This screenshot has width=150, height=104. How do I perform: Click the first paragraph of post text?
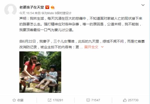tap(81, 24)
